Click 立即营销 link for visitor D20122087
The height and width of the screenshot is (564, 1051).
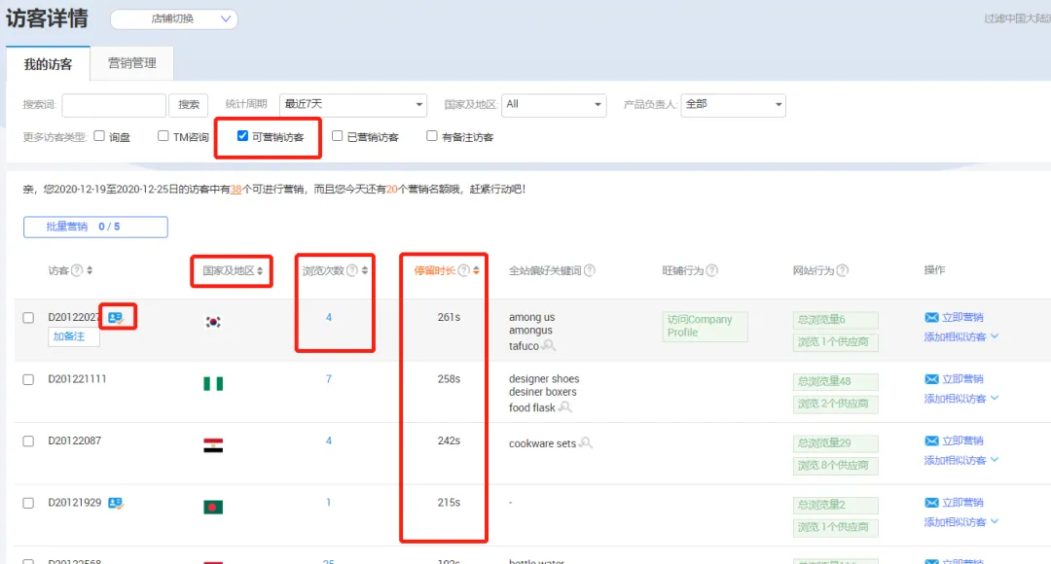pyautogui.click(x=954, y=441)
